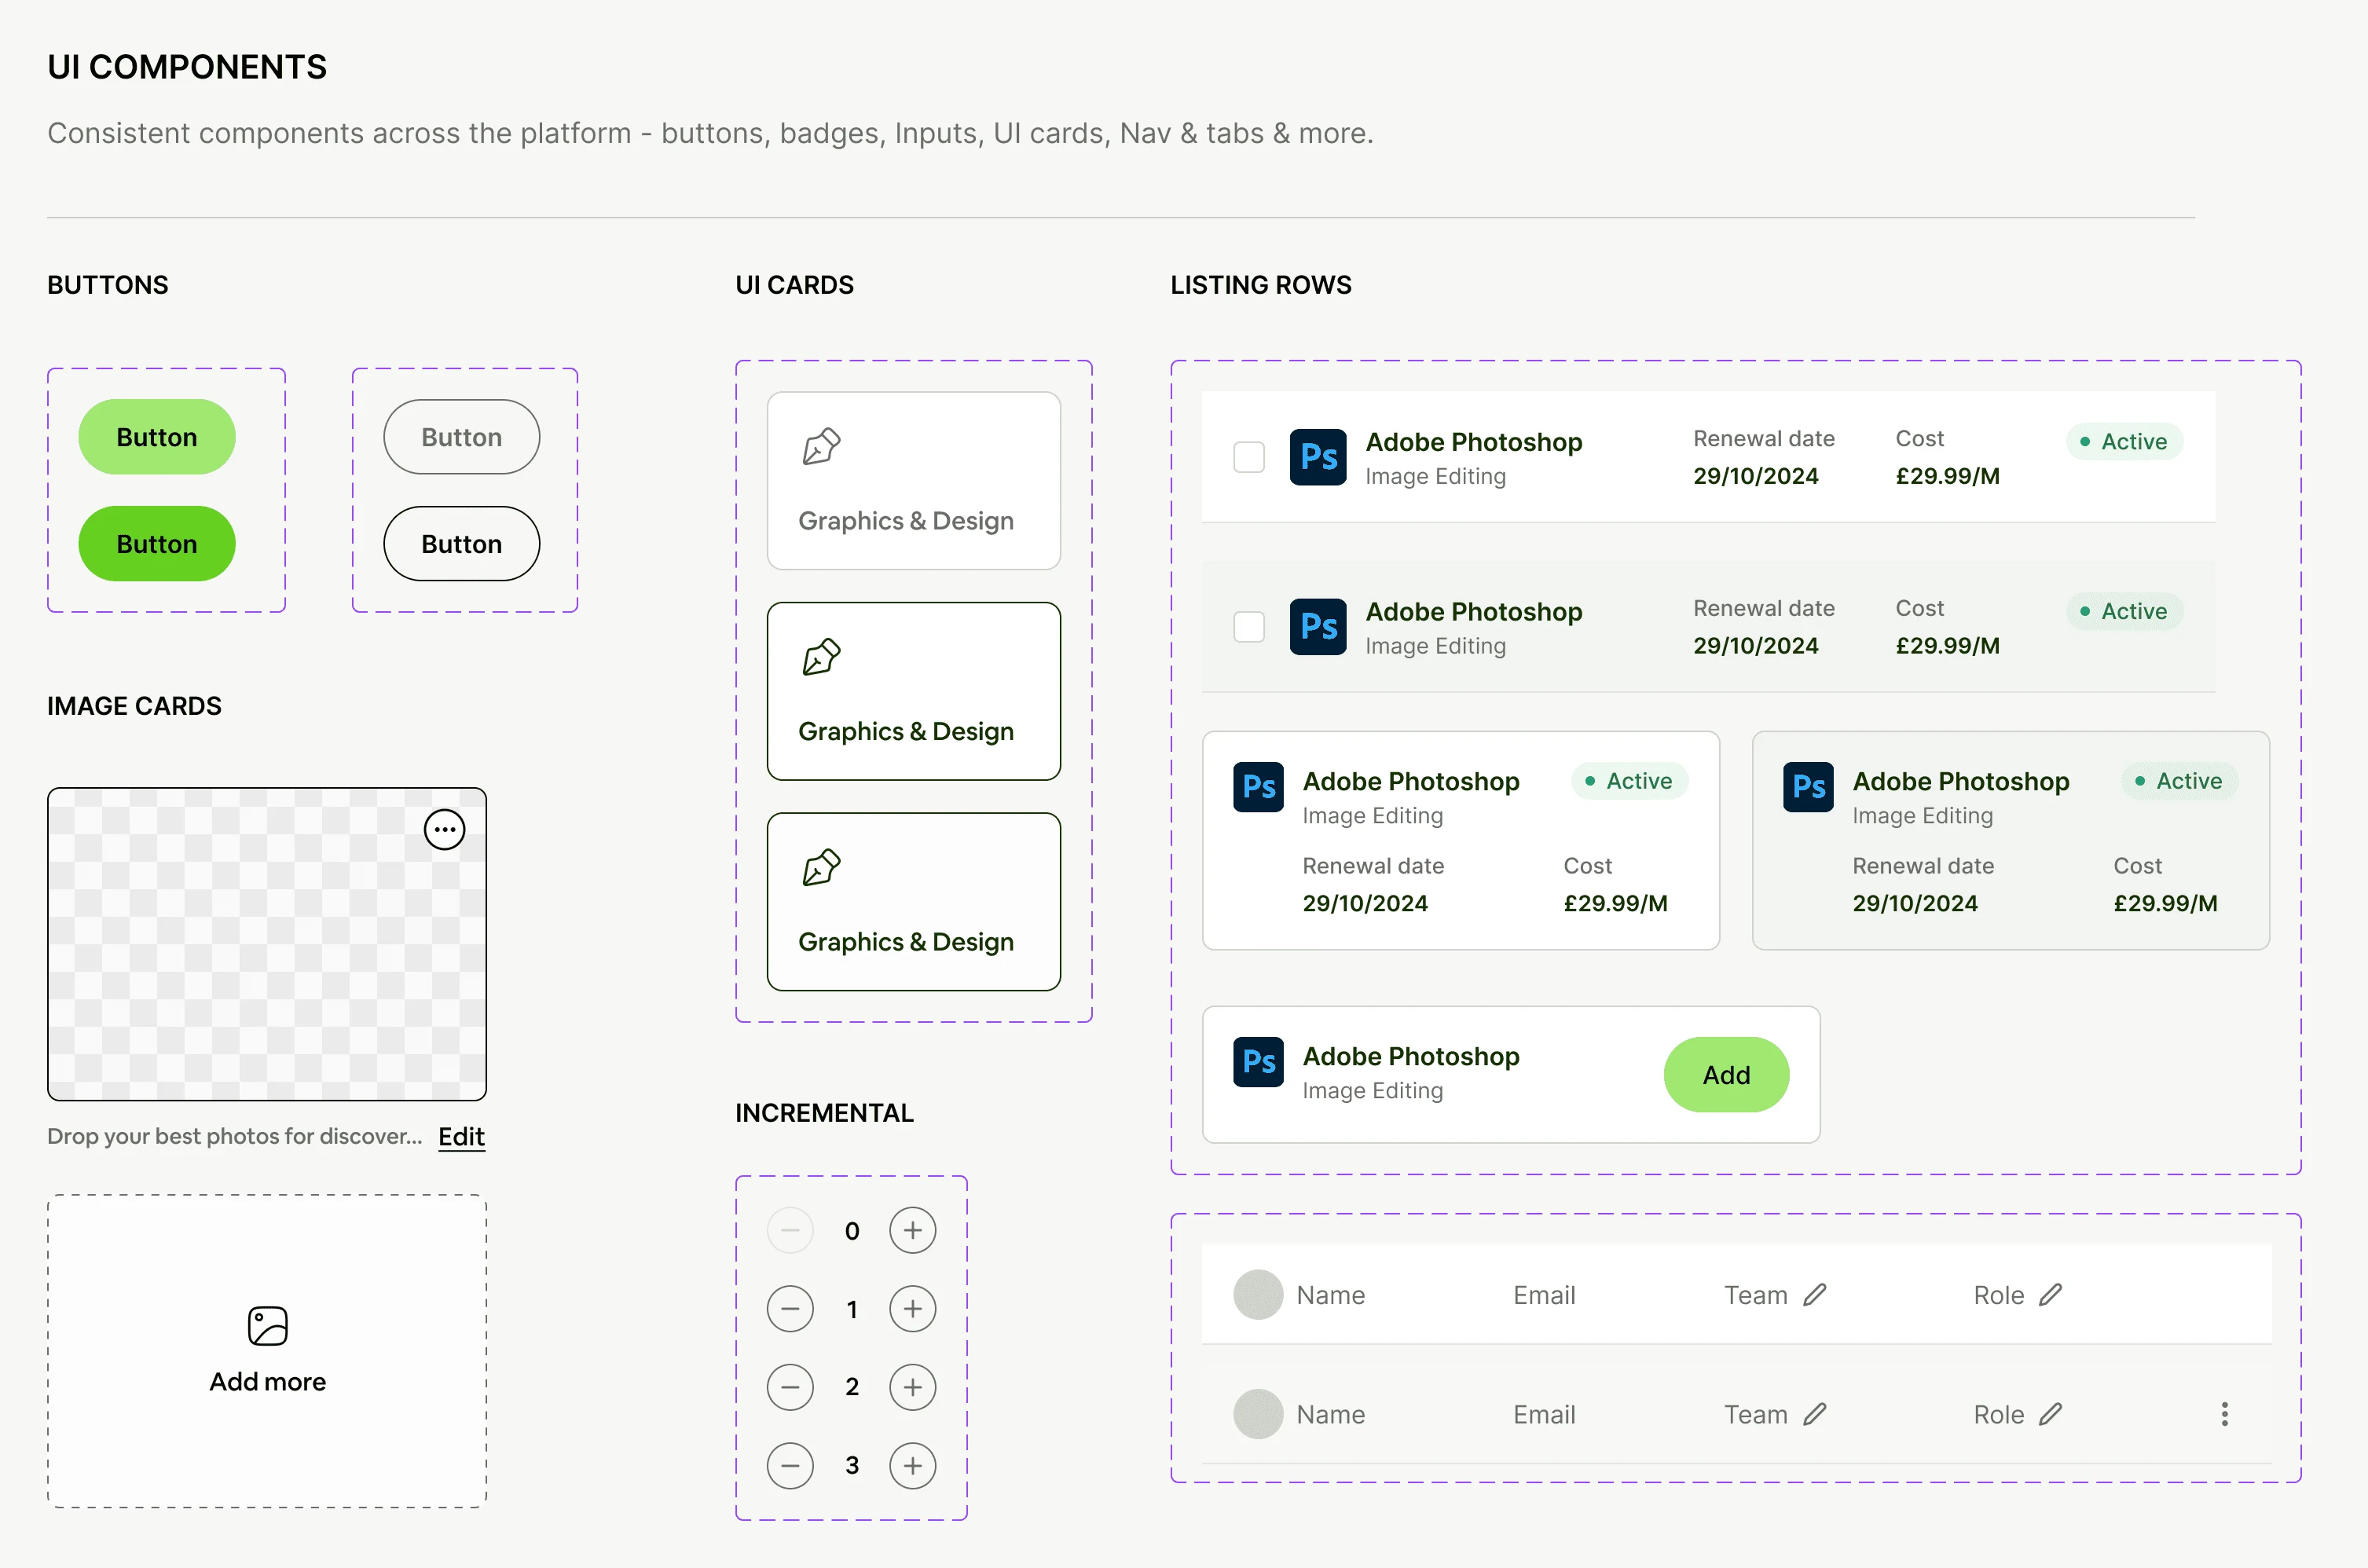
Task: Click the disabled minus button beside 0
Action: click(x=790, y=1231)
